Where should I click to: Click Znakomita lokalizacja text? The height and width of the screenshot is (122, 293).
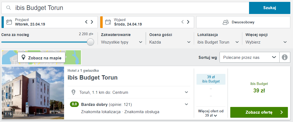coord(101,112)
